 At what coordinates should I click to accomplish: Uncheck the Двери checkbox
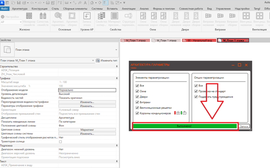click(137, 97)
